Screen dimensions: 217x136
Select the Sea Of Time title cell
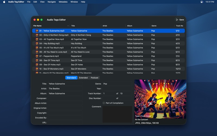[76, 60]
